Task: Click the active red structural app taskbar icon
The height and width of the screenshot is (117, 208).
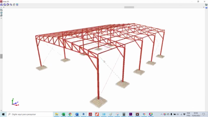Action: pyautogui.click(x=90, y=114)
